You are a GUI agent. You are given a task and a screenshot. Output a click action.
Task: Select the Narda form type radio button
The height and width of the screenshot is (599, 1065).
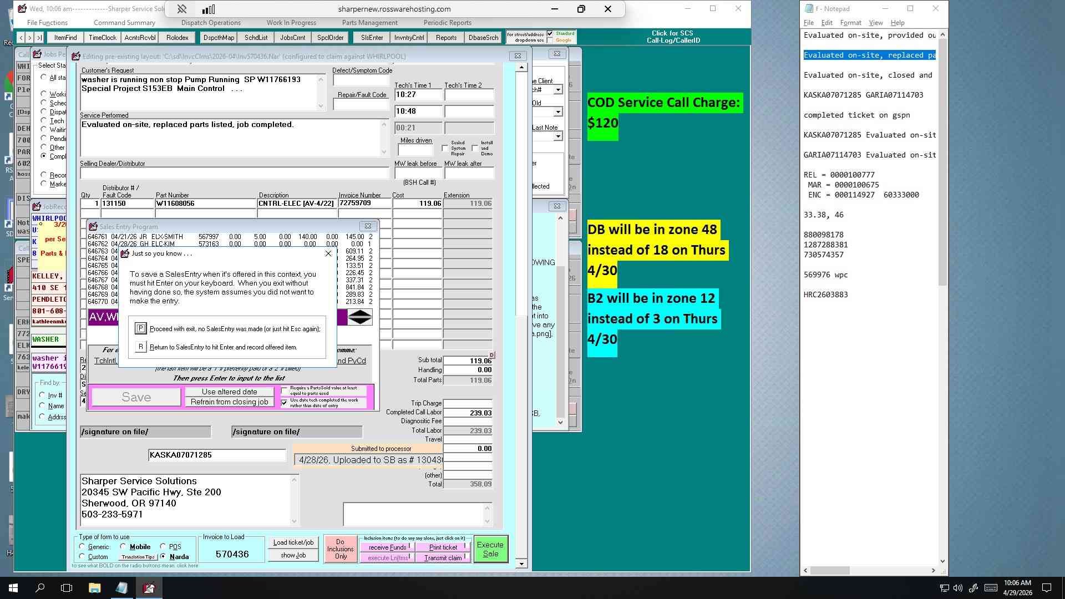coord(163,556)
